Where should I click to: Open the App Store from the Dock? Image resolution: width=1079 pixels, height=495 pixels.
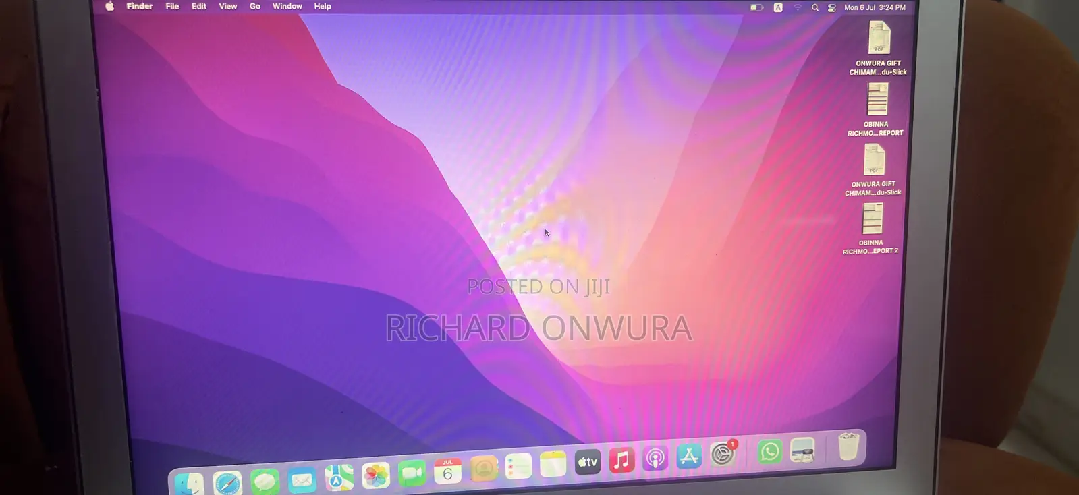688,457
